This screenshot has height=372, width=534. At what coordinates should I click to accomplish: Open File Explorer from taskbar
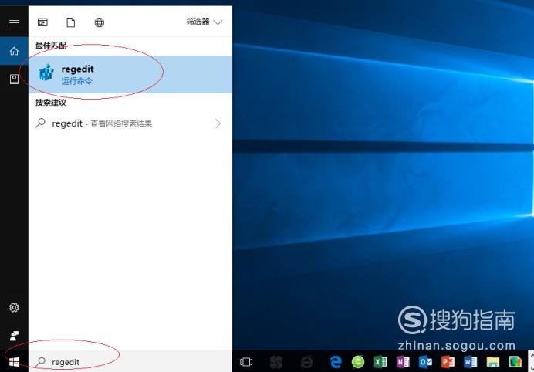pyautogui.click(x=493, y=362)
